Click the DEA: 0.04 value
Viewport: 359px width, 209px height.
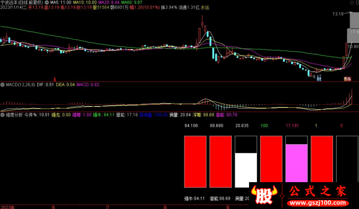tap(65, 85)
